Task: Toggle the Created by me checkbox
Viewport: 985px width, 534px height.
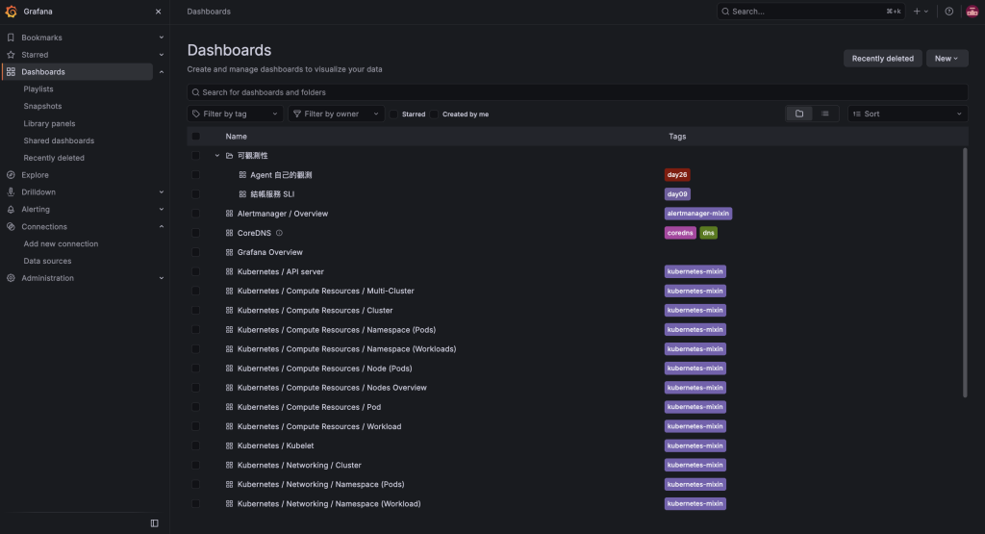Action: 434,114
